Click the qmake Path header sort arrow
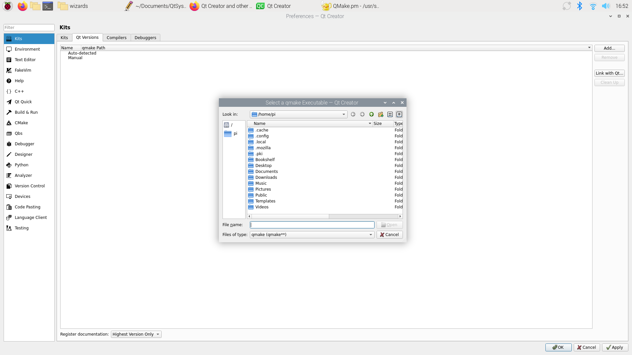This screenshot has width=632, height=355. [x=589, y=48]
